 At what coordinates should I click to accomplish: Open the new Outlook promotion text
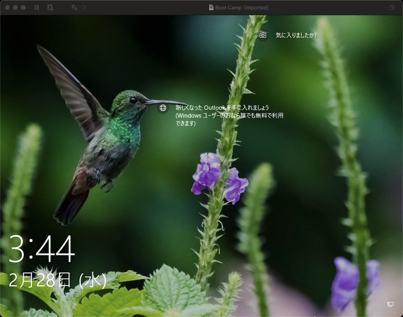[229, 115]
